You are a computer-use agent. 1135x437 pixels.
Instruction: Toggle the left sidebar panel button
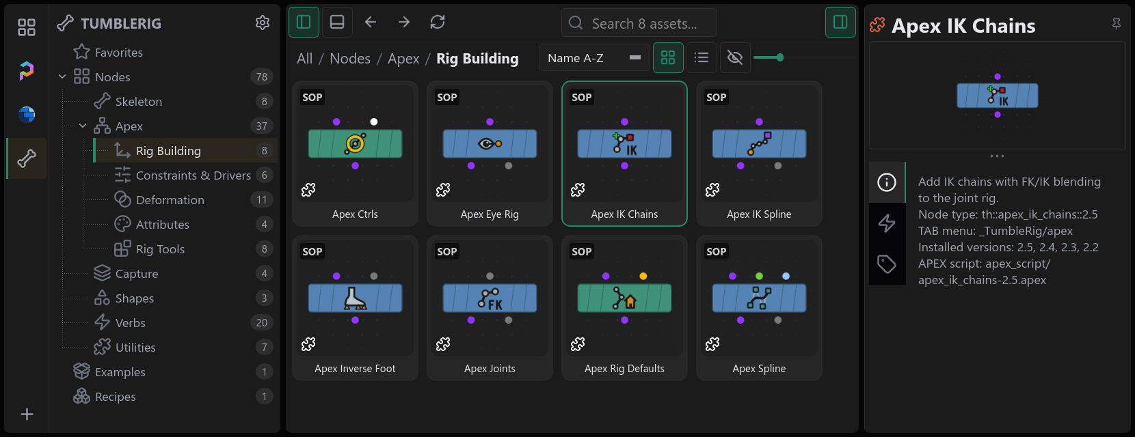[304, 23]
